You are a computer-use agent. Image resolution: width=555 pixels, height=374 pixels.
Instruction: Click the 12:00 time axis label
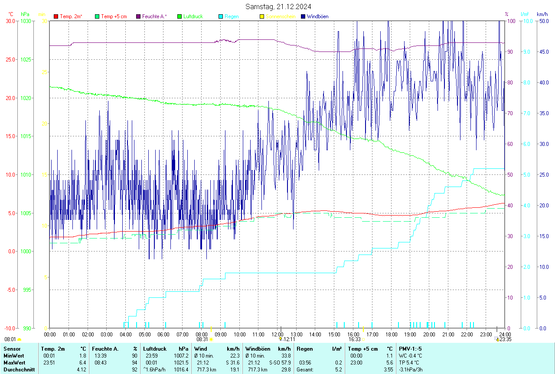(277, 335)
